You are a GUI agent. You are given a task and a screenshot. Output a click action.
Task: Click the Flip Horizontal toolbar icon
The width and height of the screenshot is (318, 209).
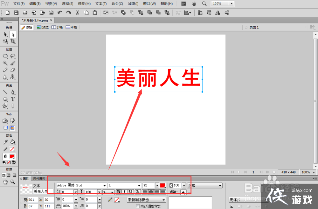tap(218, 13)
